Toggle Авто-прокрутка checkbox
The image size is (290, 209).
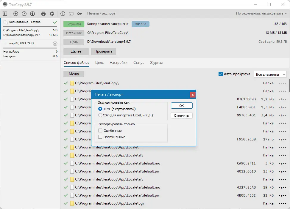221,74
